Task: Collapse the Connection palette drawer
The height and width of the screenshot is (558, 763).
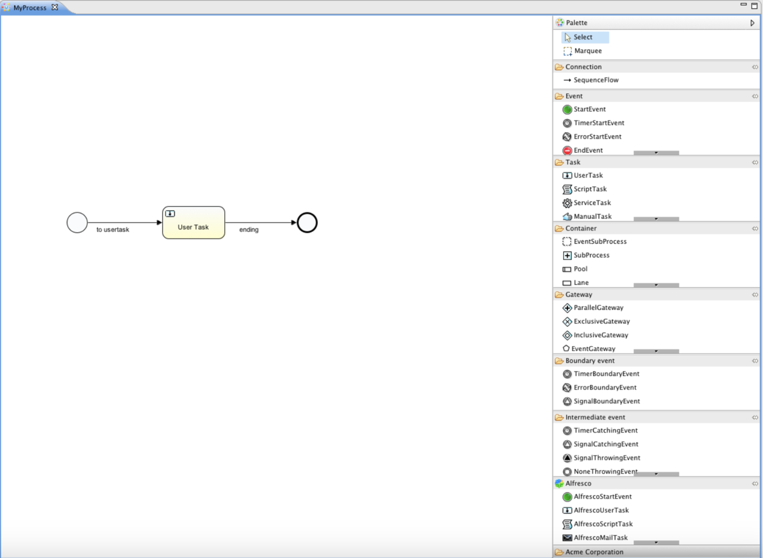Action: coord(584,67)
